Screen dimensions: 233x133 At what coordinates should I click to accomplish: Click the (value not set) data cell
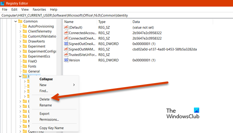click(143, 28)
